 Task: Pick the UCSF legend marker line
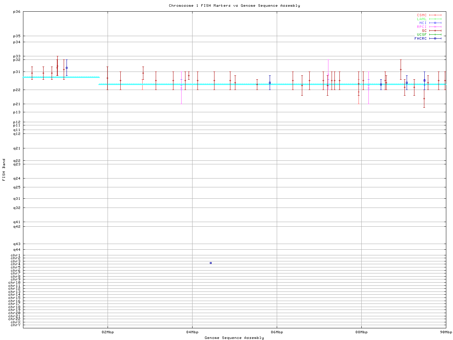(435, 35)
